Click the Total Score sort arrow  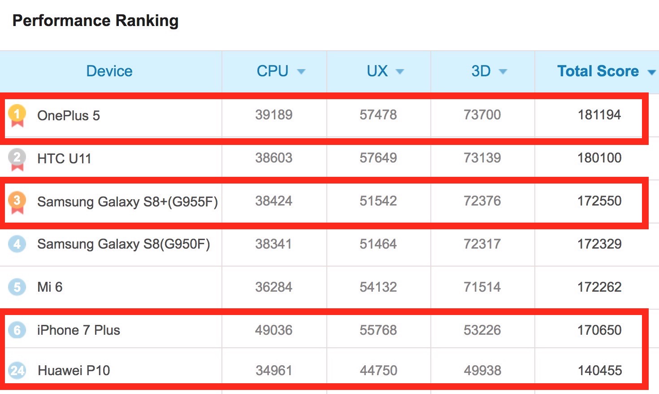point(651,72)
